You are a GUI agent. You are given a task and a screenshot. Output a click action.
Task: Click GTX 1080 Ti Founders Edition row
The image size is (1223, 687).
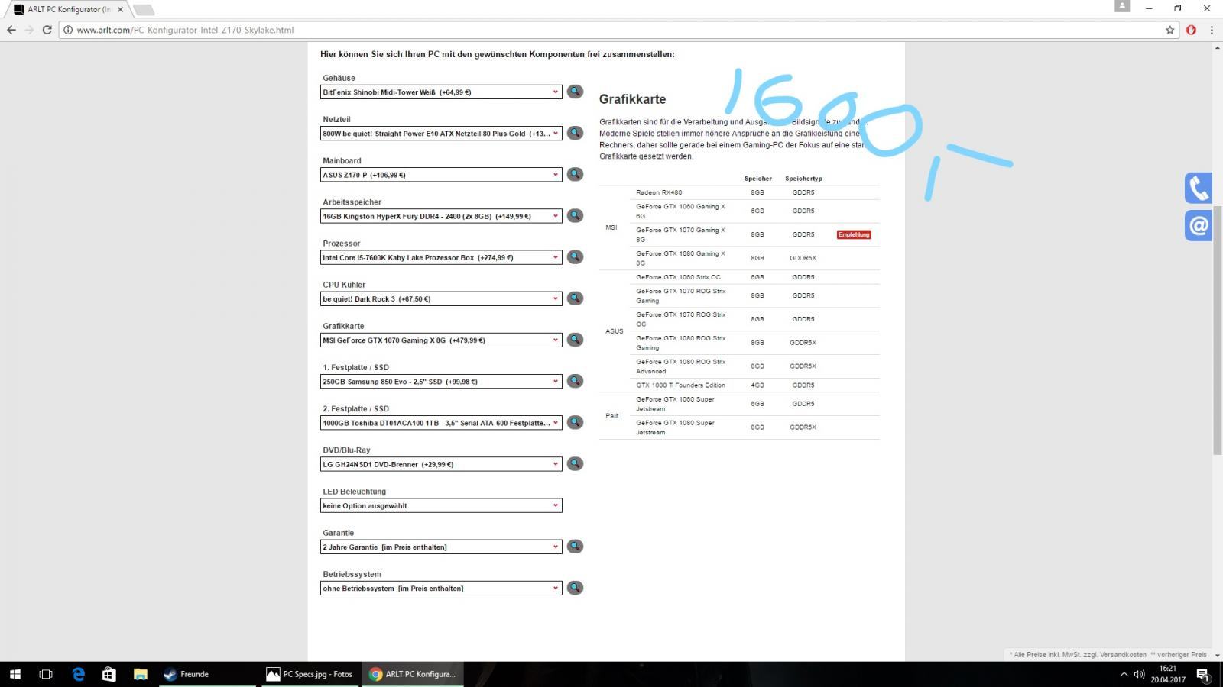(x=739, y=385)
